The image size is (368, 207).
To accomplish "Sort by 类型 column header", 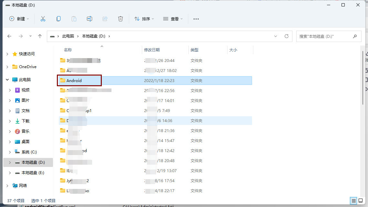I will click(x=195, y=50).
